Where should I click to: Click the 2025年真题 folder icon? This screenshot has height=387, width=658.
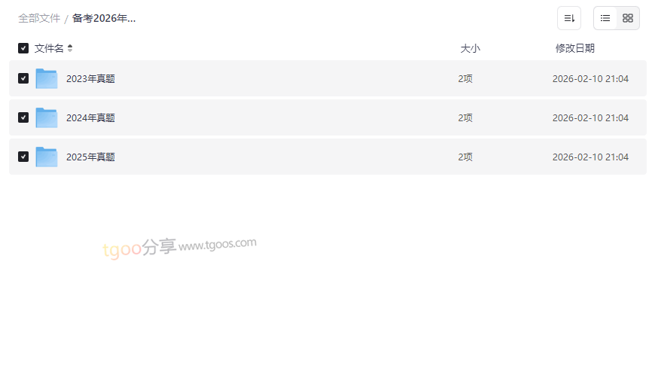[x=47, y=157]
